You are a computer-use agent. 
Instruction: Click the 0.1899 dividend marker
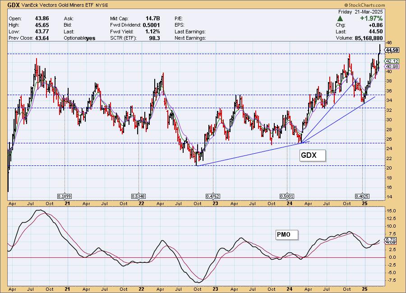click(x=65, y=197)
